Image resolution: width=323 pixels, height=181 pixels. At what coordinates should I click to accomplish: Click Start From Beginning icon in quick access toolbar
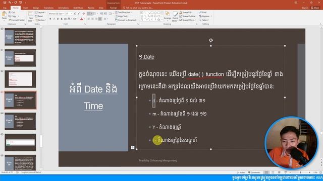pyautogui.click(x=20, y=3)
